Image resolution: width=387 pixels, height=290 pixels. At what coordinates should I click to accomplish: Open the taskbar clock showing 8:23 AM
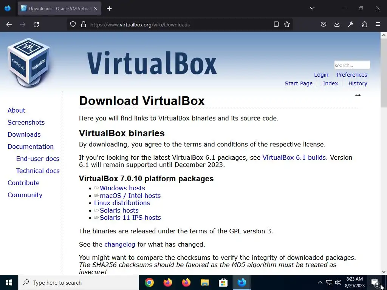pos(354,282)
